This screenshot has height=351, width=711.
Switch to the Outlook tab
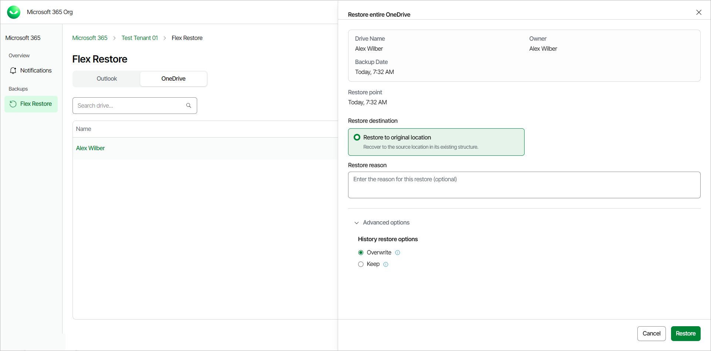107,79
